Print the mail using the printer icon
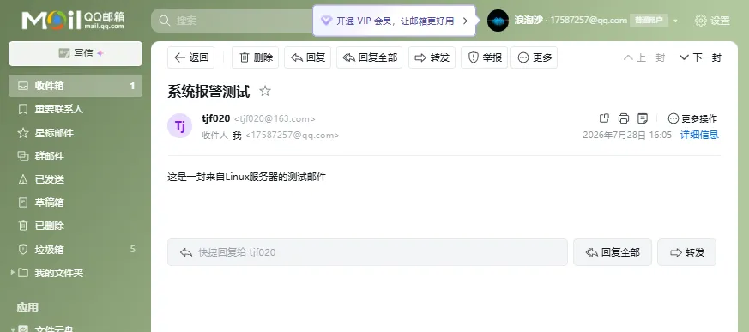749x332 pixels. coord(624,118)
